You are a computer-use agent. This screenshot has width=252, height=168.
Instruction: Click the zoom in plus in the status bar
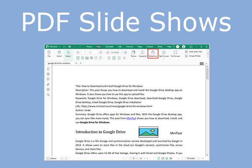point(203,158)
